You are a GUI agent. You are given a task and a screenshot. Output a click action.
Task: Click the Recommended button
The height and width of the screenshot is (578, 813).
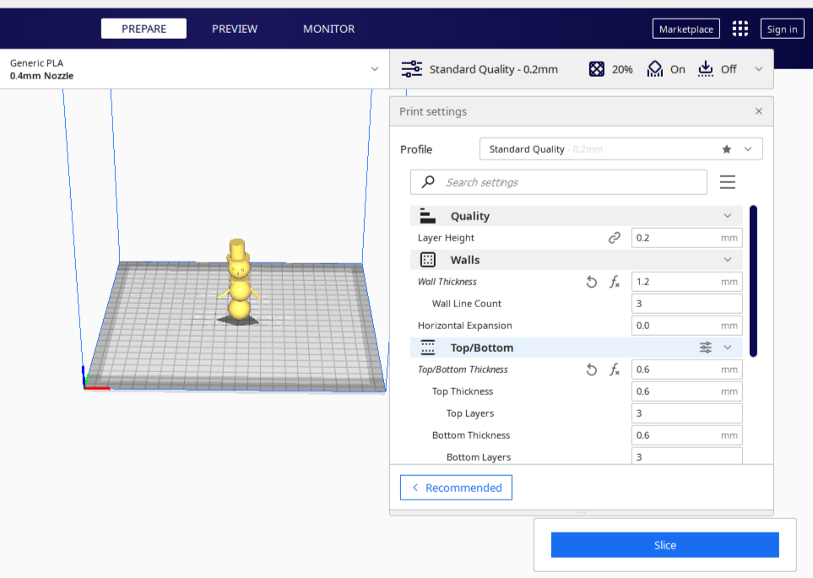456,488
